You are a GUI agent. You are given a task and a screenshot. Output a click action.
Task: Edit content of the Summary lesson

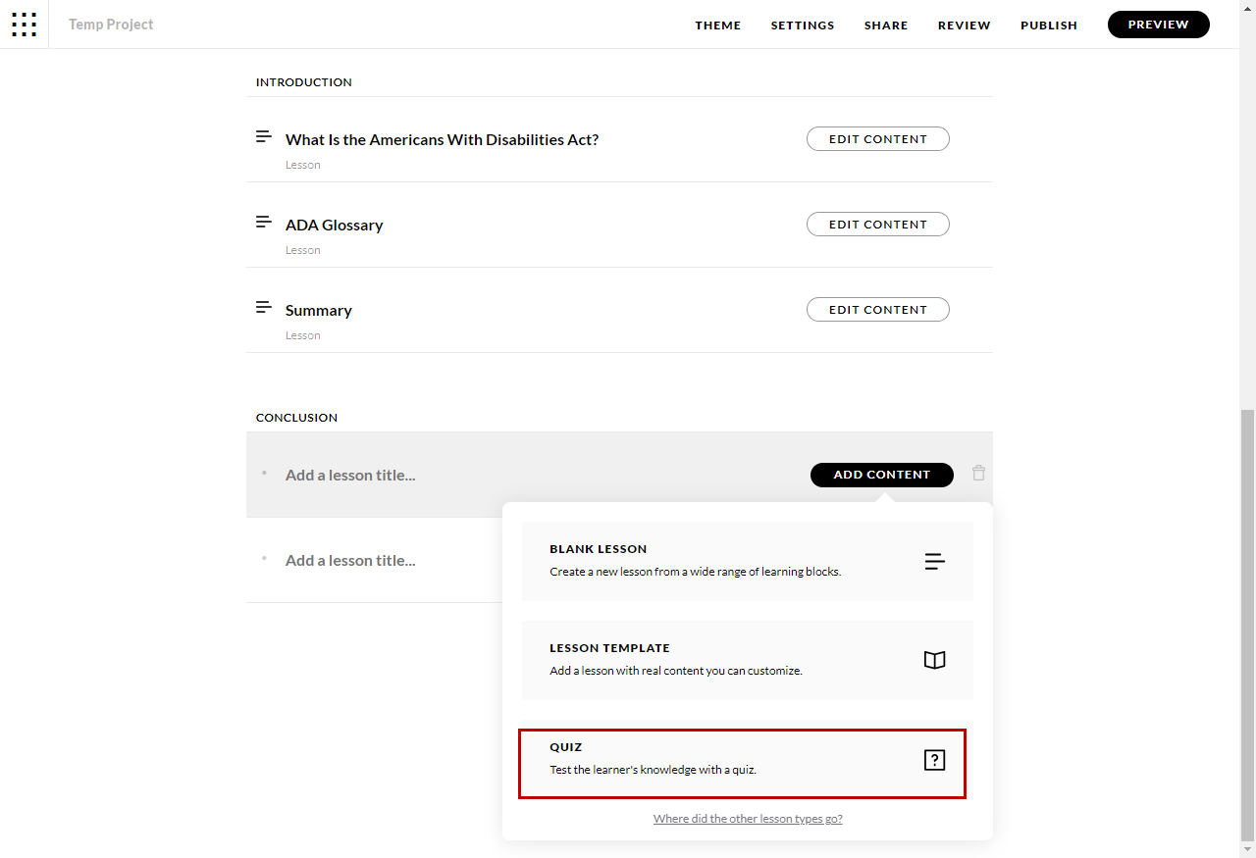pos(877,310)
